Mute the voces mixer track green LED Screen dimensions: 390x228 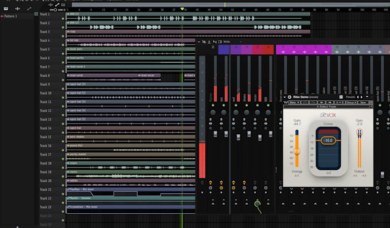[258, 105]
